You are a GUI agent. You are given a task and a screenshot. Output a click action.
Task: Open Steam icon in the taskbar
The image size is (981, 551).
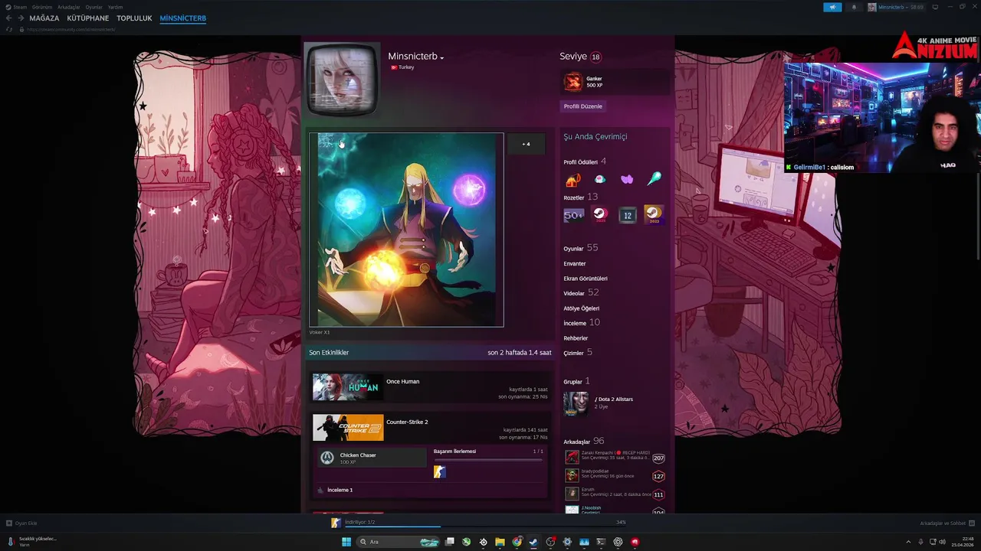(x=533, y=542)
